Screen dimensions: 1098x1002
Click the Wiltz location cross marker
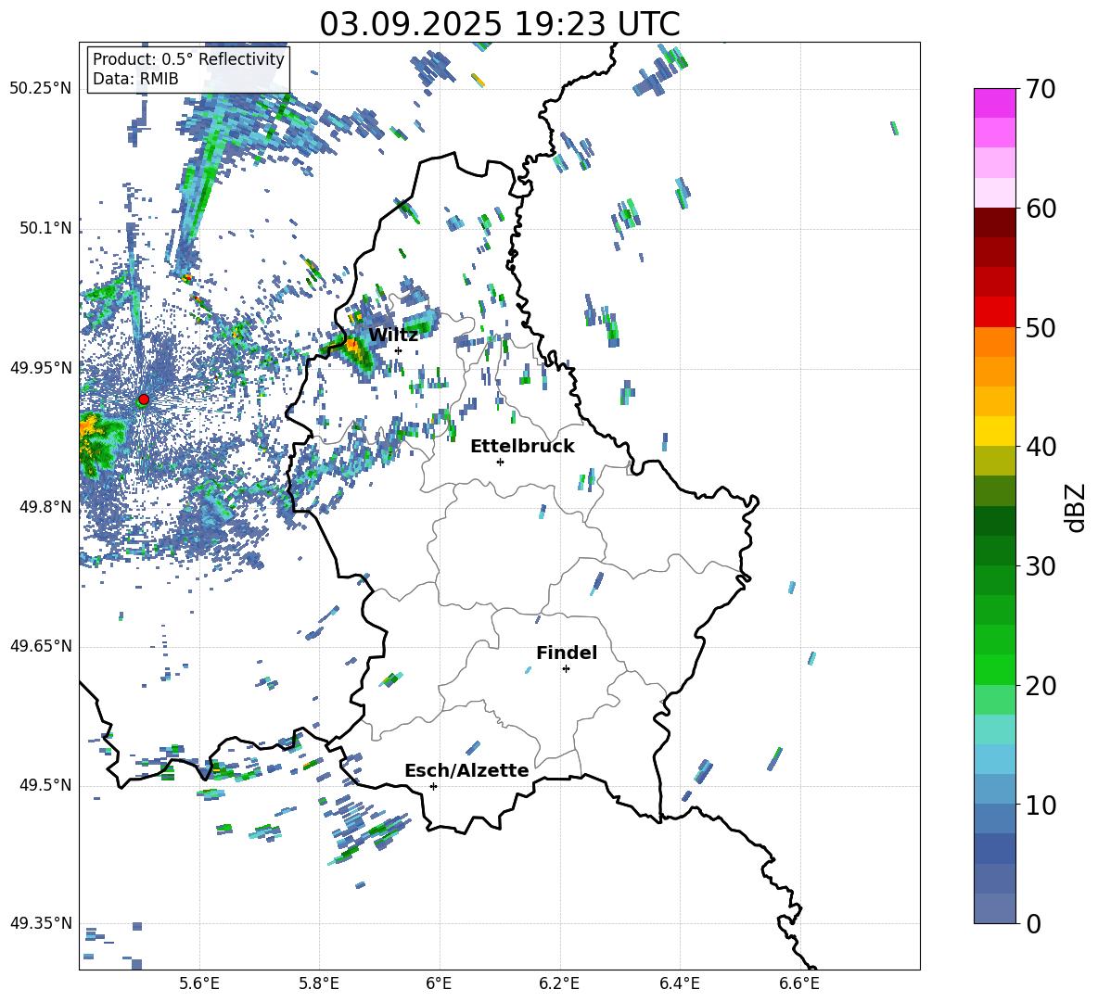[398, 351]
